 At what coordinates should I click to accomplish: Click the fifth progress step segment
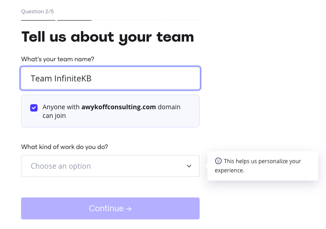pos(182,20)
